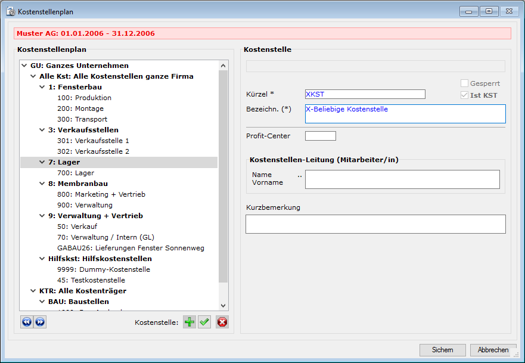Collapse the 8: Membranbau tree node
The image size is (525, 363).
click(x=42, y=184)
